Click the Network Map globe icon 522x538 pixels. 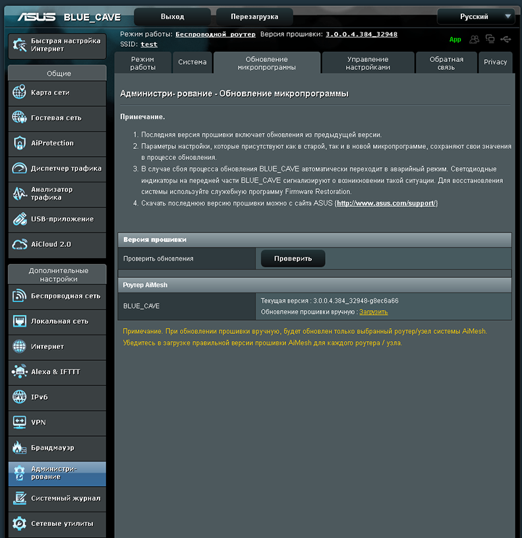click(x=19, y=92)
